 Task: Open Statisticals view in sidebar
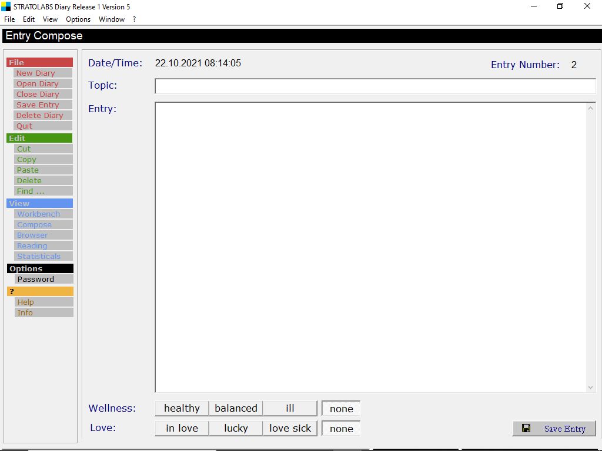click(44, 256)
